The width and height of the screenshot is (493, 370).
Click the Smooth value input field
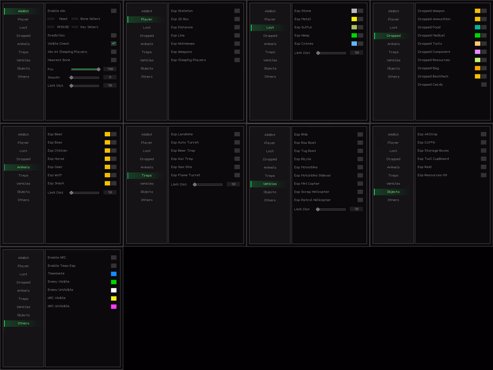[110, 77]
